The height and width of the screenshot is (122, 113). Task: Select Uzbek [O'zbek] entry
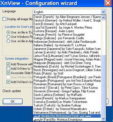tap(67, 109)
